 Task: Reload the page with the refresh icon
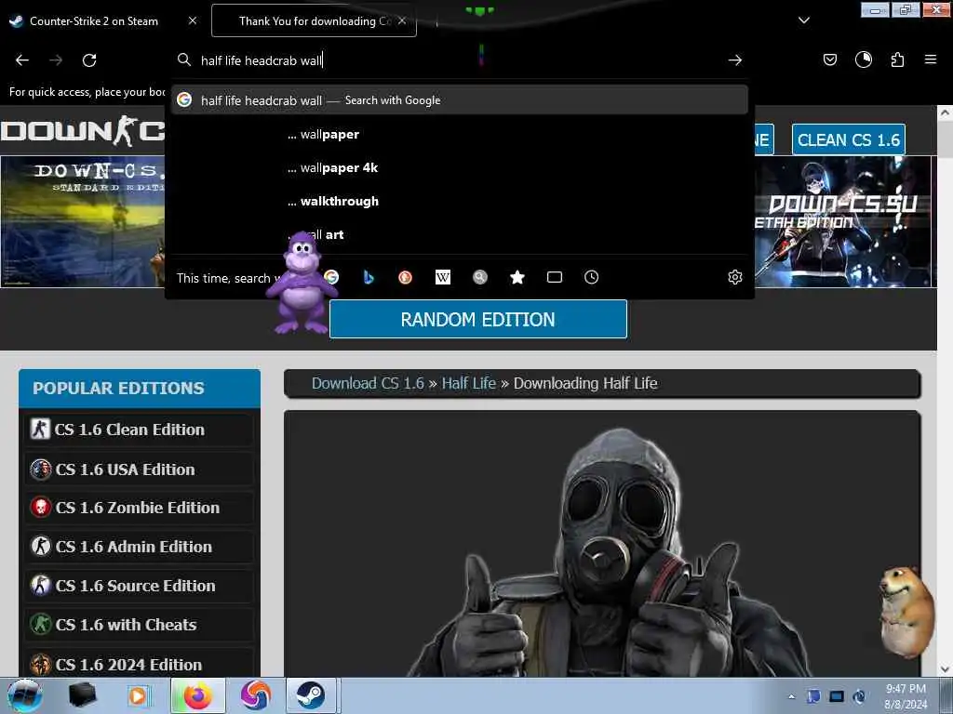click(x=89, y=60)
